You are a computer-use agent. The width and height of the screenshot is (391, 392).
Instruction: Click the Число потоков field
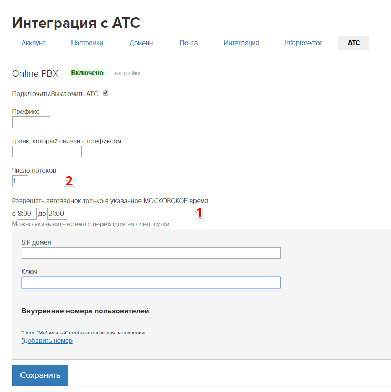(20, 181)
